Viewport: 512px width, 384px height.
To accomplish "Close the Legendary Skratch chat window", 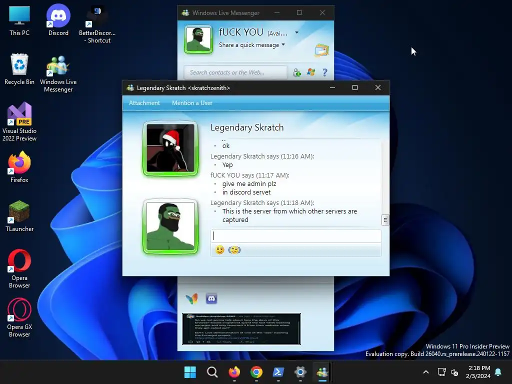I will click(x=378, y=87).
